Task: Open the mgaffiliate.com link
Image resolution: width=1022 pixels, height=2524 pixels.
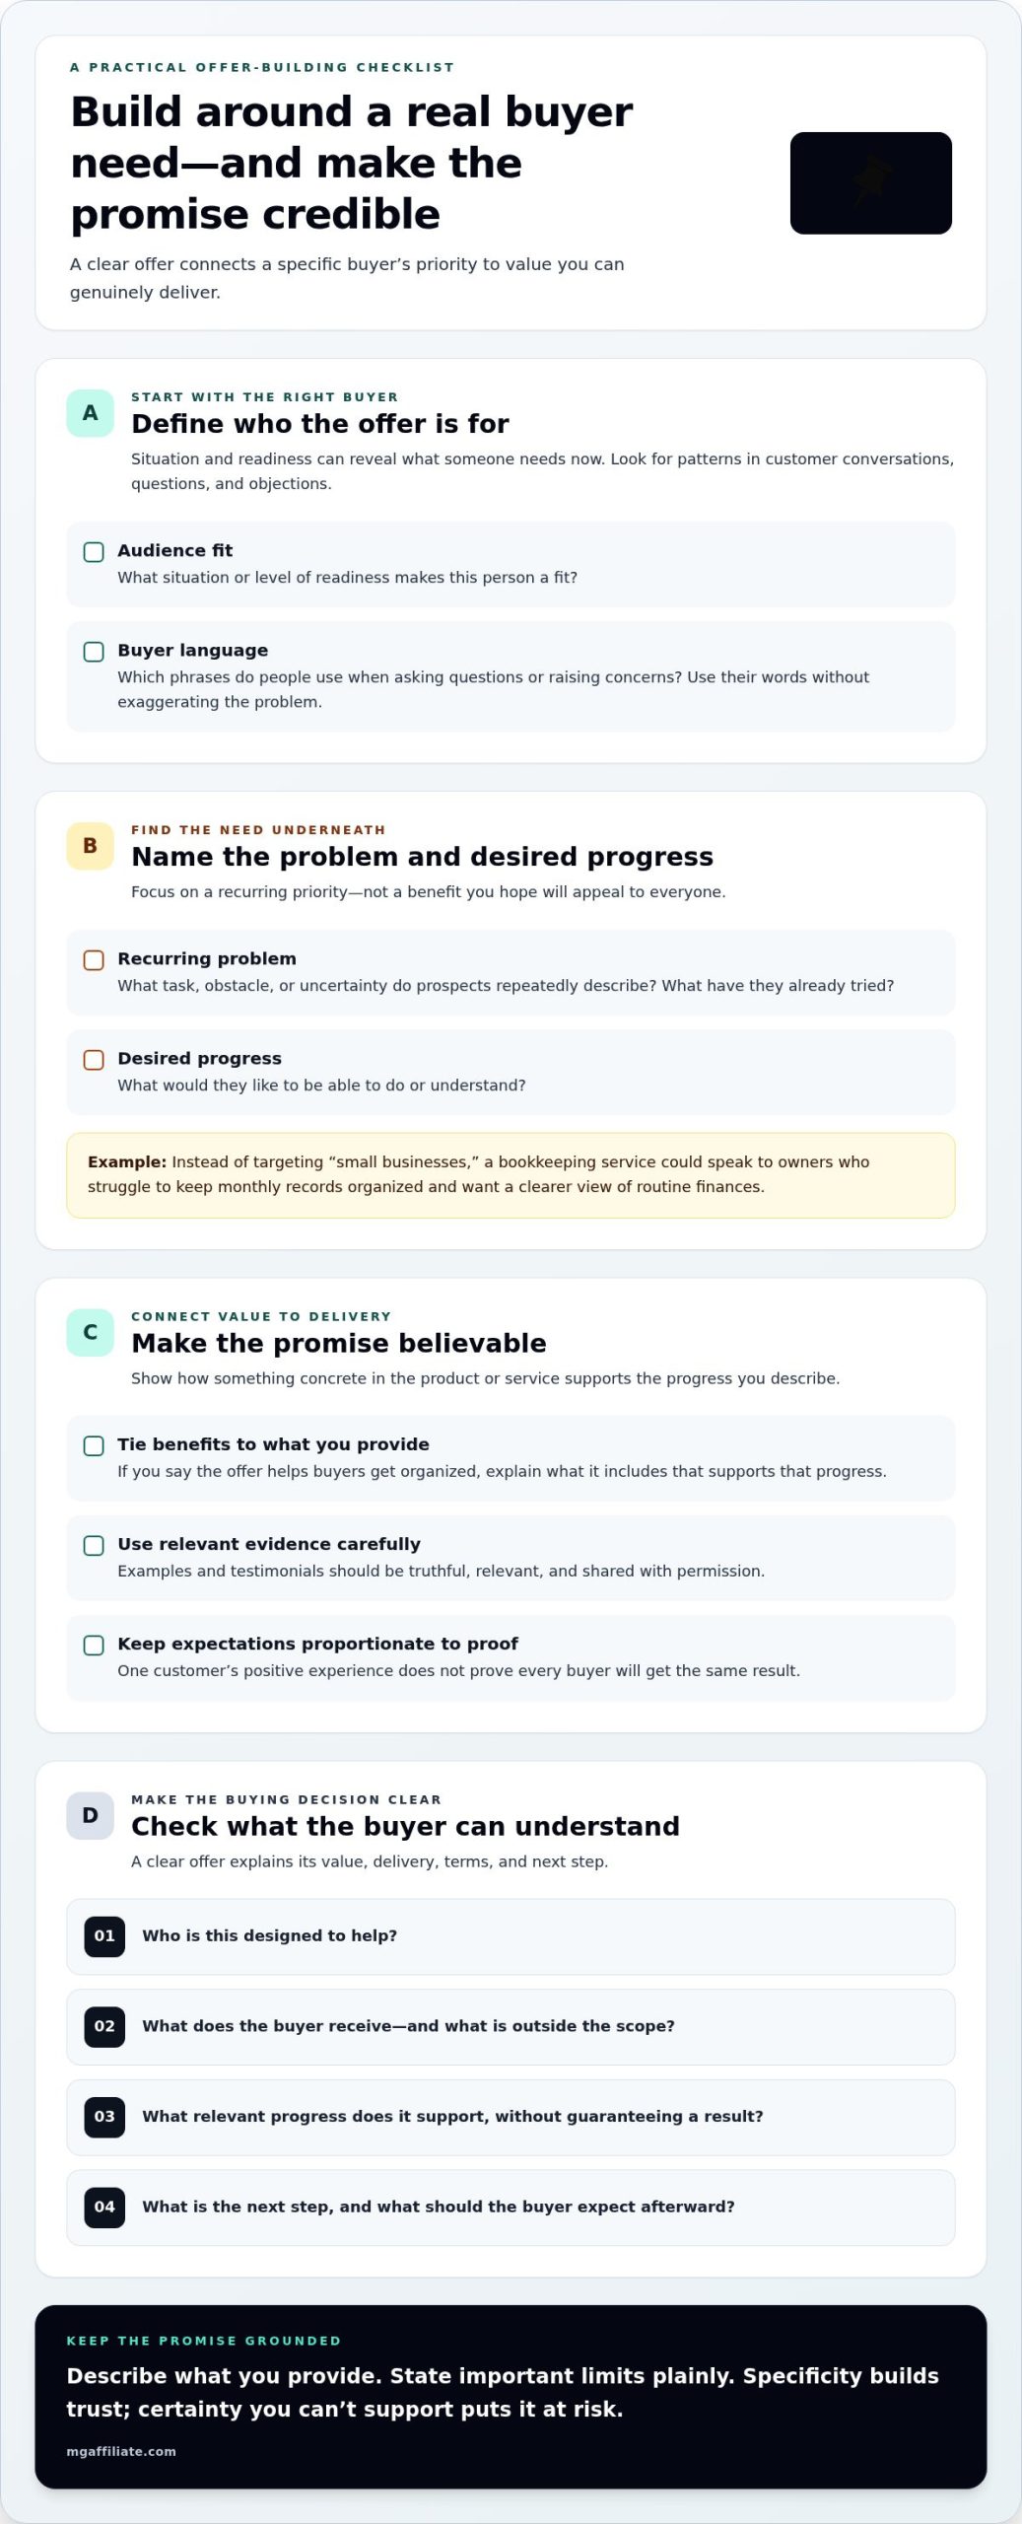Action: pos(121,2452)
